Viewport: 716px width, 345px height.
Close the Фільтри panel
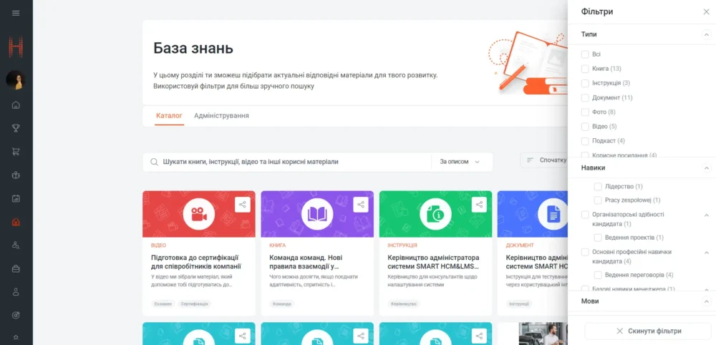point(706,12)
